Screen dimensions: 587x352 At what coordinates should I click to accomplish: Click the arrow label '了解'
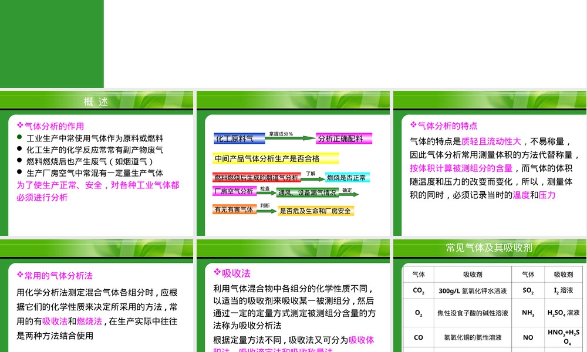(311, 174)
